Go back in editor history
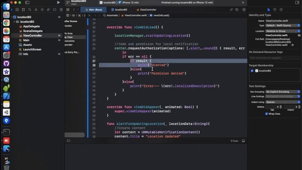This screenshot has height=170, width=302. 74,9
